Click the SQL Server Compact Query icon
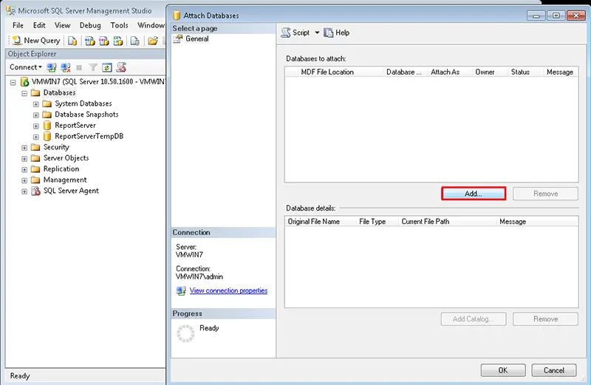The height and width of the screenshot is (385, 591). (135, 41)
